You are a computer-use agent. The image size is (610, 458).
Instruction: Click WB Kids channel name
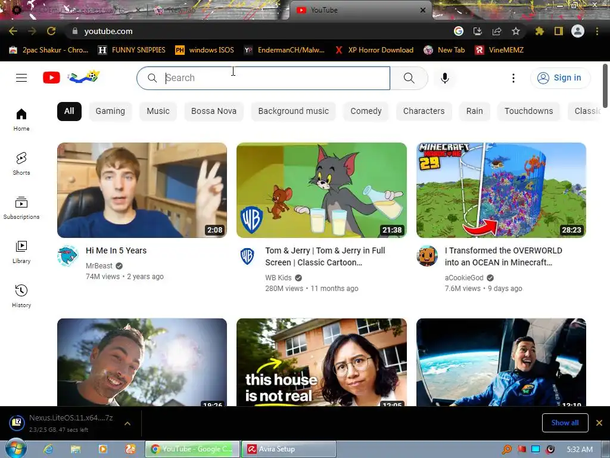click(x=279, y=278)
